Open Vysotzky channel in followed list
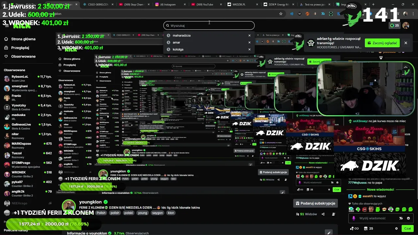Screen dimensions: 418x235 tap(28, 107)
